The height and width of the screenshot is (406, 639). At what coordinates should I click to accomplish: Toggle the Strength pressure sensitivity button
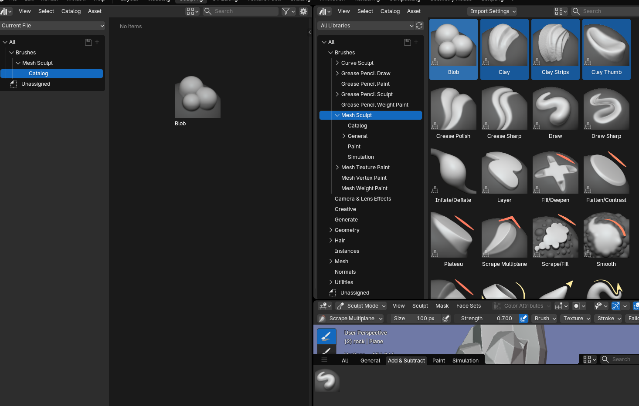click(523, 319)
